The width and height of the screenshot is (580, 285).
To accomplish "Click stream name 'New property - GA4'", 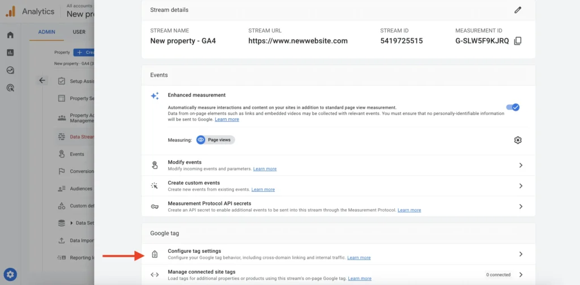I will pos(183,41).
